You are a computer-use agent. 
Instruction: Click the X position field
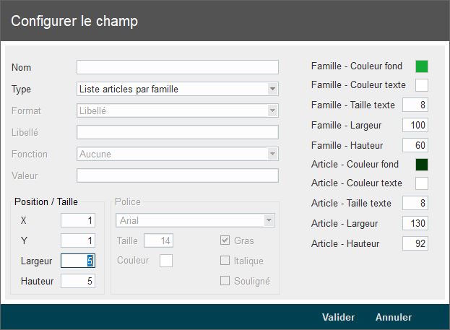(78, 220)
